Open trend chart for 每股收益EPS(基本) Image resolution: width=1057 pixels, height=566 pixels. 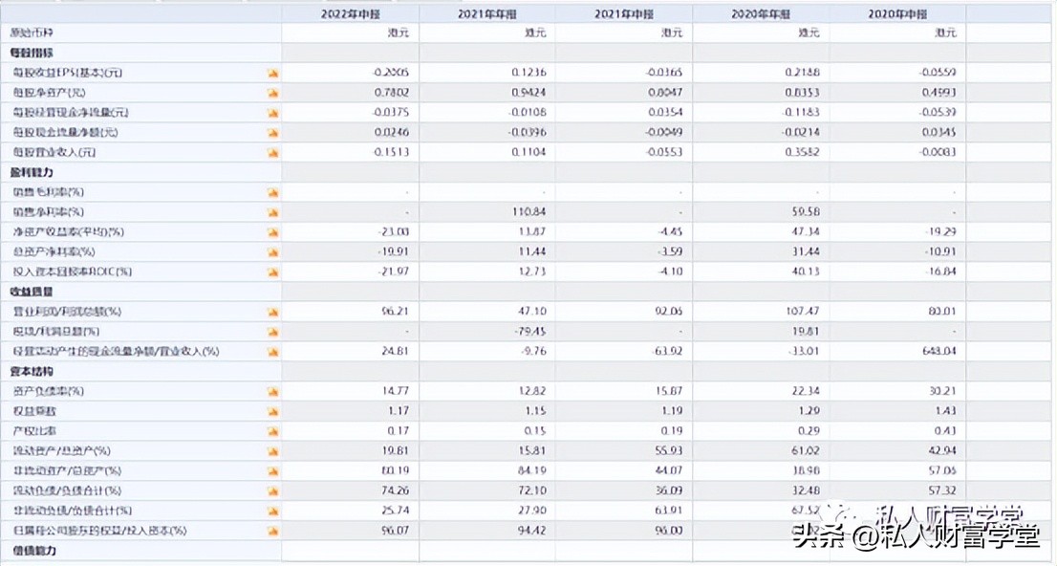pyautogui.click(x=271, y=72)
